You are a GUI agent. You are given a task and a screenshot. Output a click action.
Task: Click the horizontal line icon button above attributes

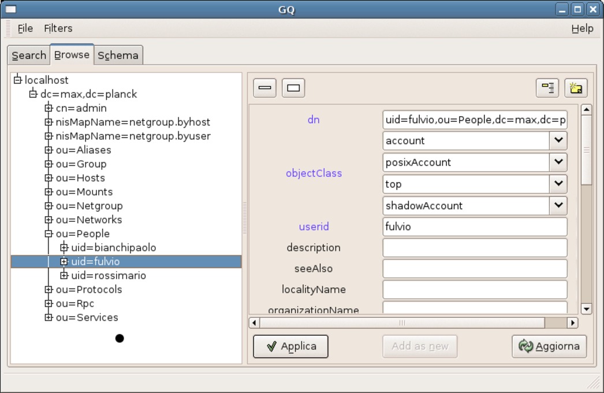click(264, 88)
